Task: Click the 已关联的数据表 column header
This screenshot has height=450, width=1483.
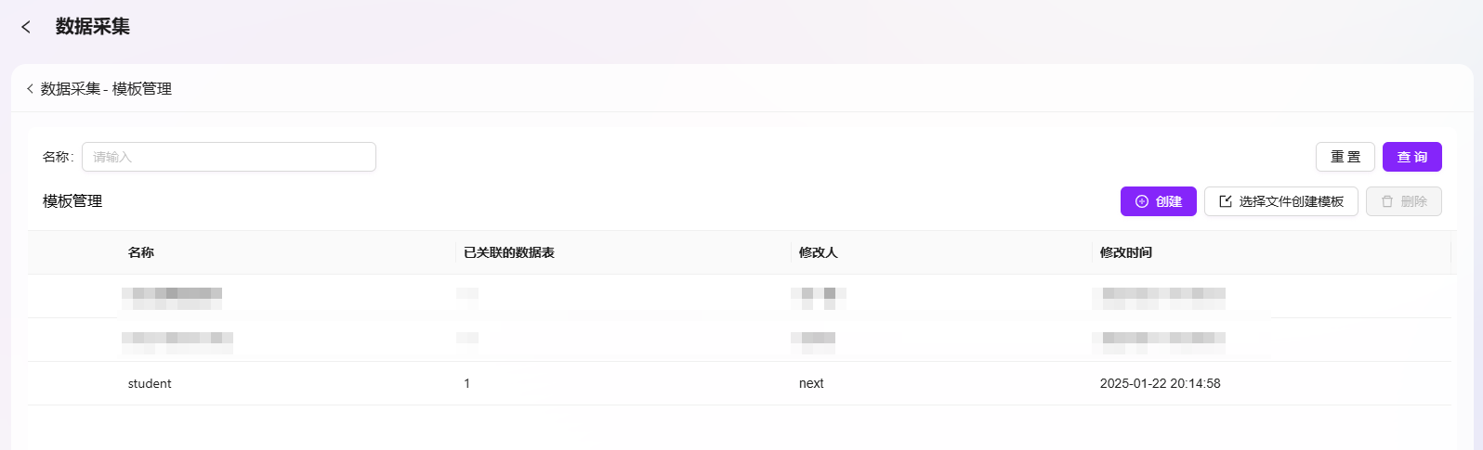Action: tap(509, 252)
